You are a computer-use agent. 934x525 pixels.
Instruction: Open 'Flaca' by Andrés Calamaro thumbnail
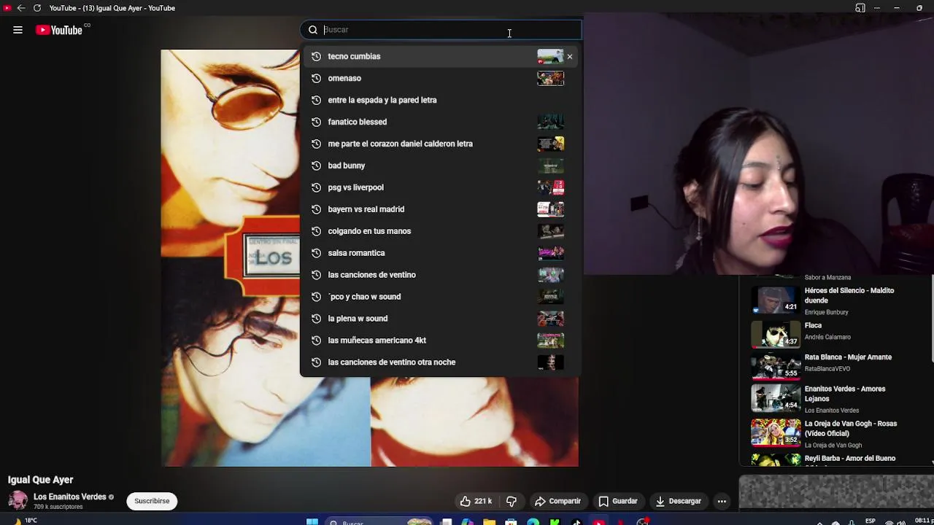tap(776, 335)
